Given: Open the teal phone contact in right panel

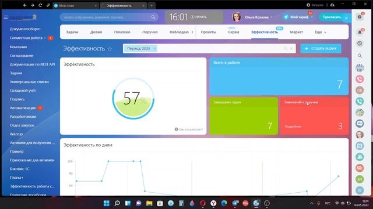Looking at the screenshot, I should coord(360,101).
